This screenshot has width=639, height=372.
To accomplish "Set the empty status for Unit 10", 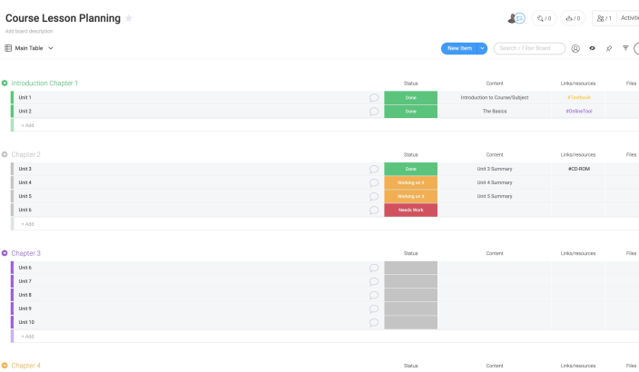I will pos(411,322).
